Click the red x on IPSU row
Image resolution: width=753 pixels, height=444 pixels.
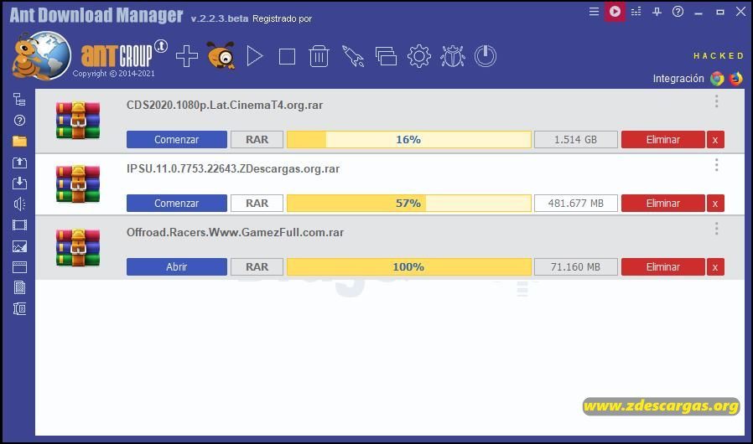[x=715, y=203]
